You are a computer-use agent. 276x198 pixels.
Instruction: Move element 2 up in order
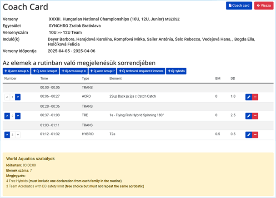tap(7, 116)
